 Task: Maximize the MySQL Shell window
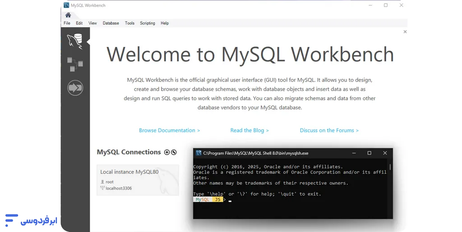[x=369, y=153]
